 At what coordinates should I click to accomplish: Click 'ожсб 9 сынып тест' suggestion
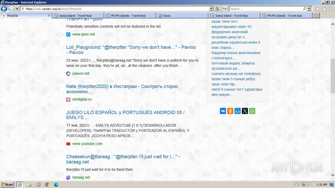(x=237, y=92)
